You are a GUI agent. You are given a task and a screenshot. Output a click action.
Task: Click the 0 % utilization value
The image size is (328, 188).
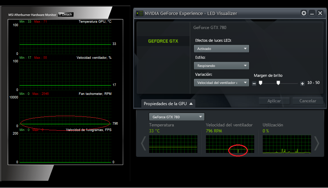pyautogui.click(x=266, y=131)
